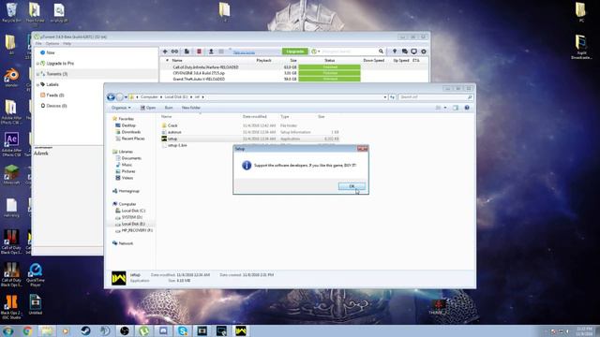Sort torrents by Status column header
Viewport: 600px width, 337px height.
(329, 60)
